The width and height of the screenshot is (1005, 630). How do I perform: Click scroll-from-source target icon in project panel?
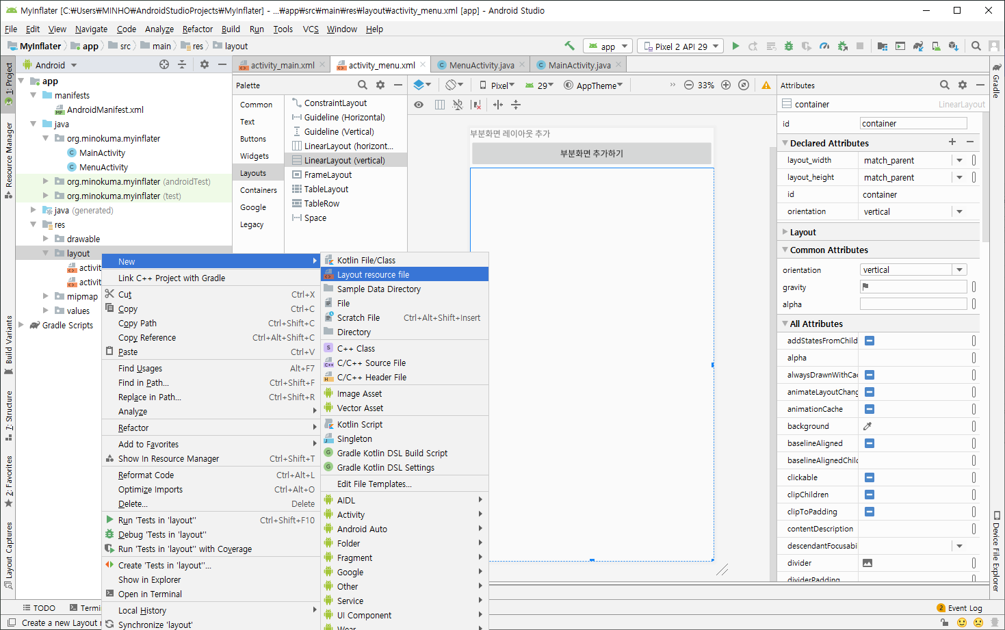coord(164,64)
